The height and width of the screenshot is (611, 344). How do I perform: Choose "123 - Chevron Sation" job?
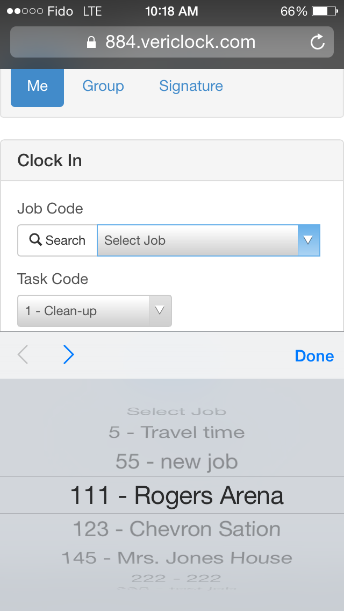pyautogui.click(x=176, y=529)
